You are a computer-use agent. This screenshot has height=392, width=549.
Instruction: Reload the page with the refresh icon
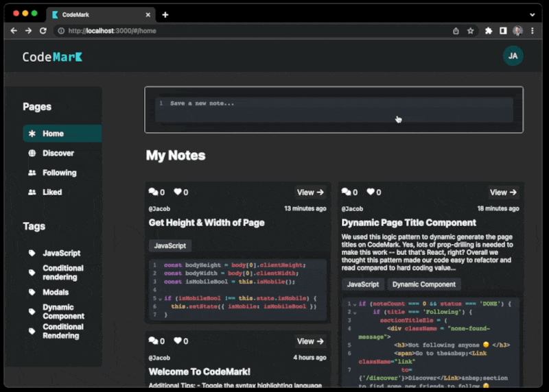pyautogui.click(x=43, y=31)
